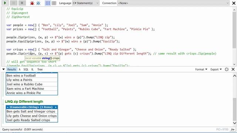Click the editor scroll-down arrow
Viewport: 237px width, 133px height.
point(234,64)
